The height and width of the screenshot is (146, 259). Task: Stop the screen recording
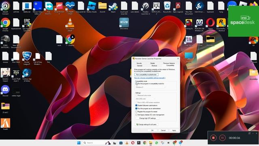tap(213, 138)
